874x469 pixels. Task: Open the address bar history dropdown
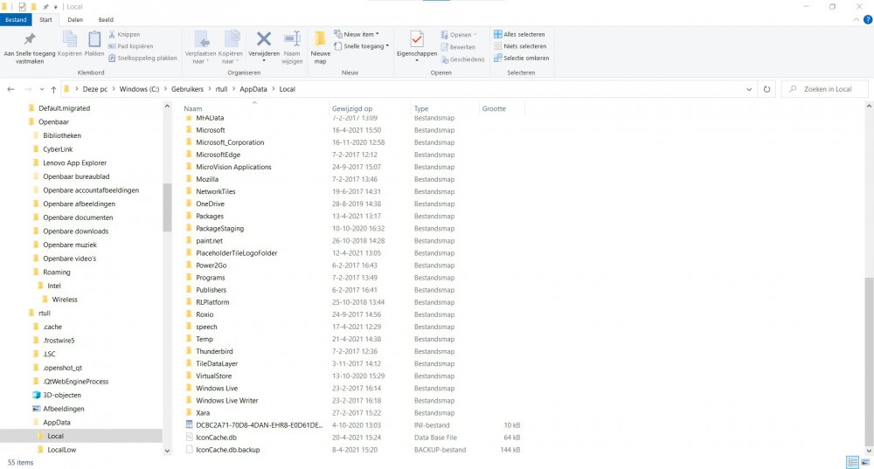pos(749,89)
